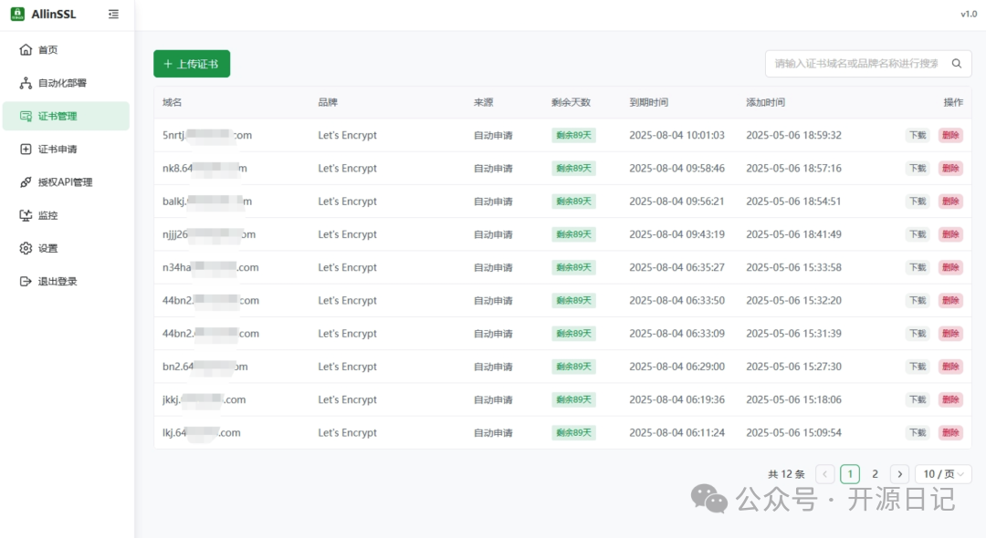
Task: Click the automated deployment icon
Action: click(x=26, y=83)
